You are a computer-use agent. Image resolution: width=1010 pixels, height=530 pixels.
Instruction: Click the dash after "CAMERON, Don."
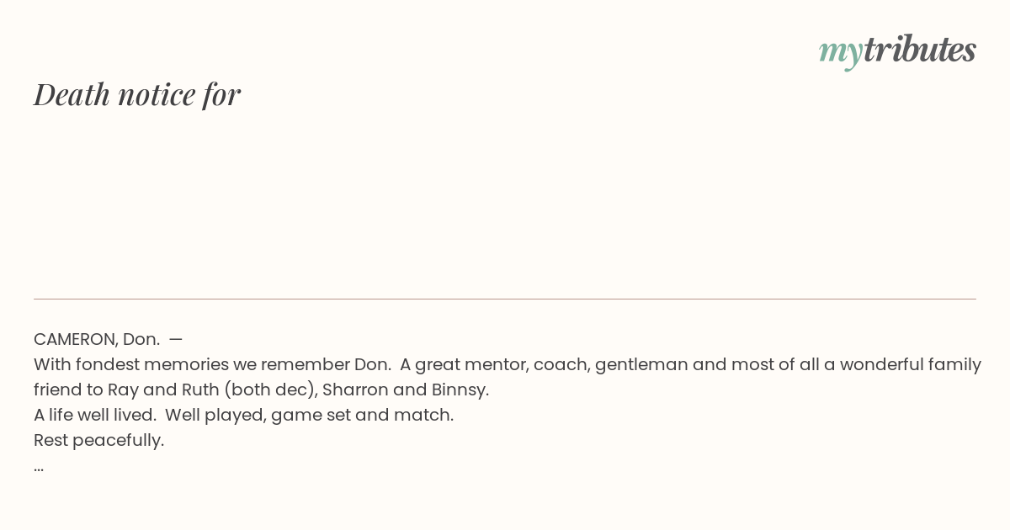coord(176,339)
